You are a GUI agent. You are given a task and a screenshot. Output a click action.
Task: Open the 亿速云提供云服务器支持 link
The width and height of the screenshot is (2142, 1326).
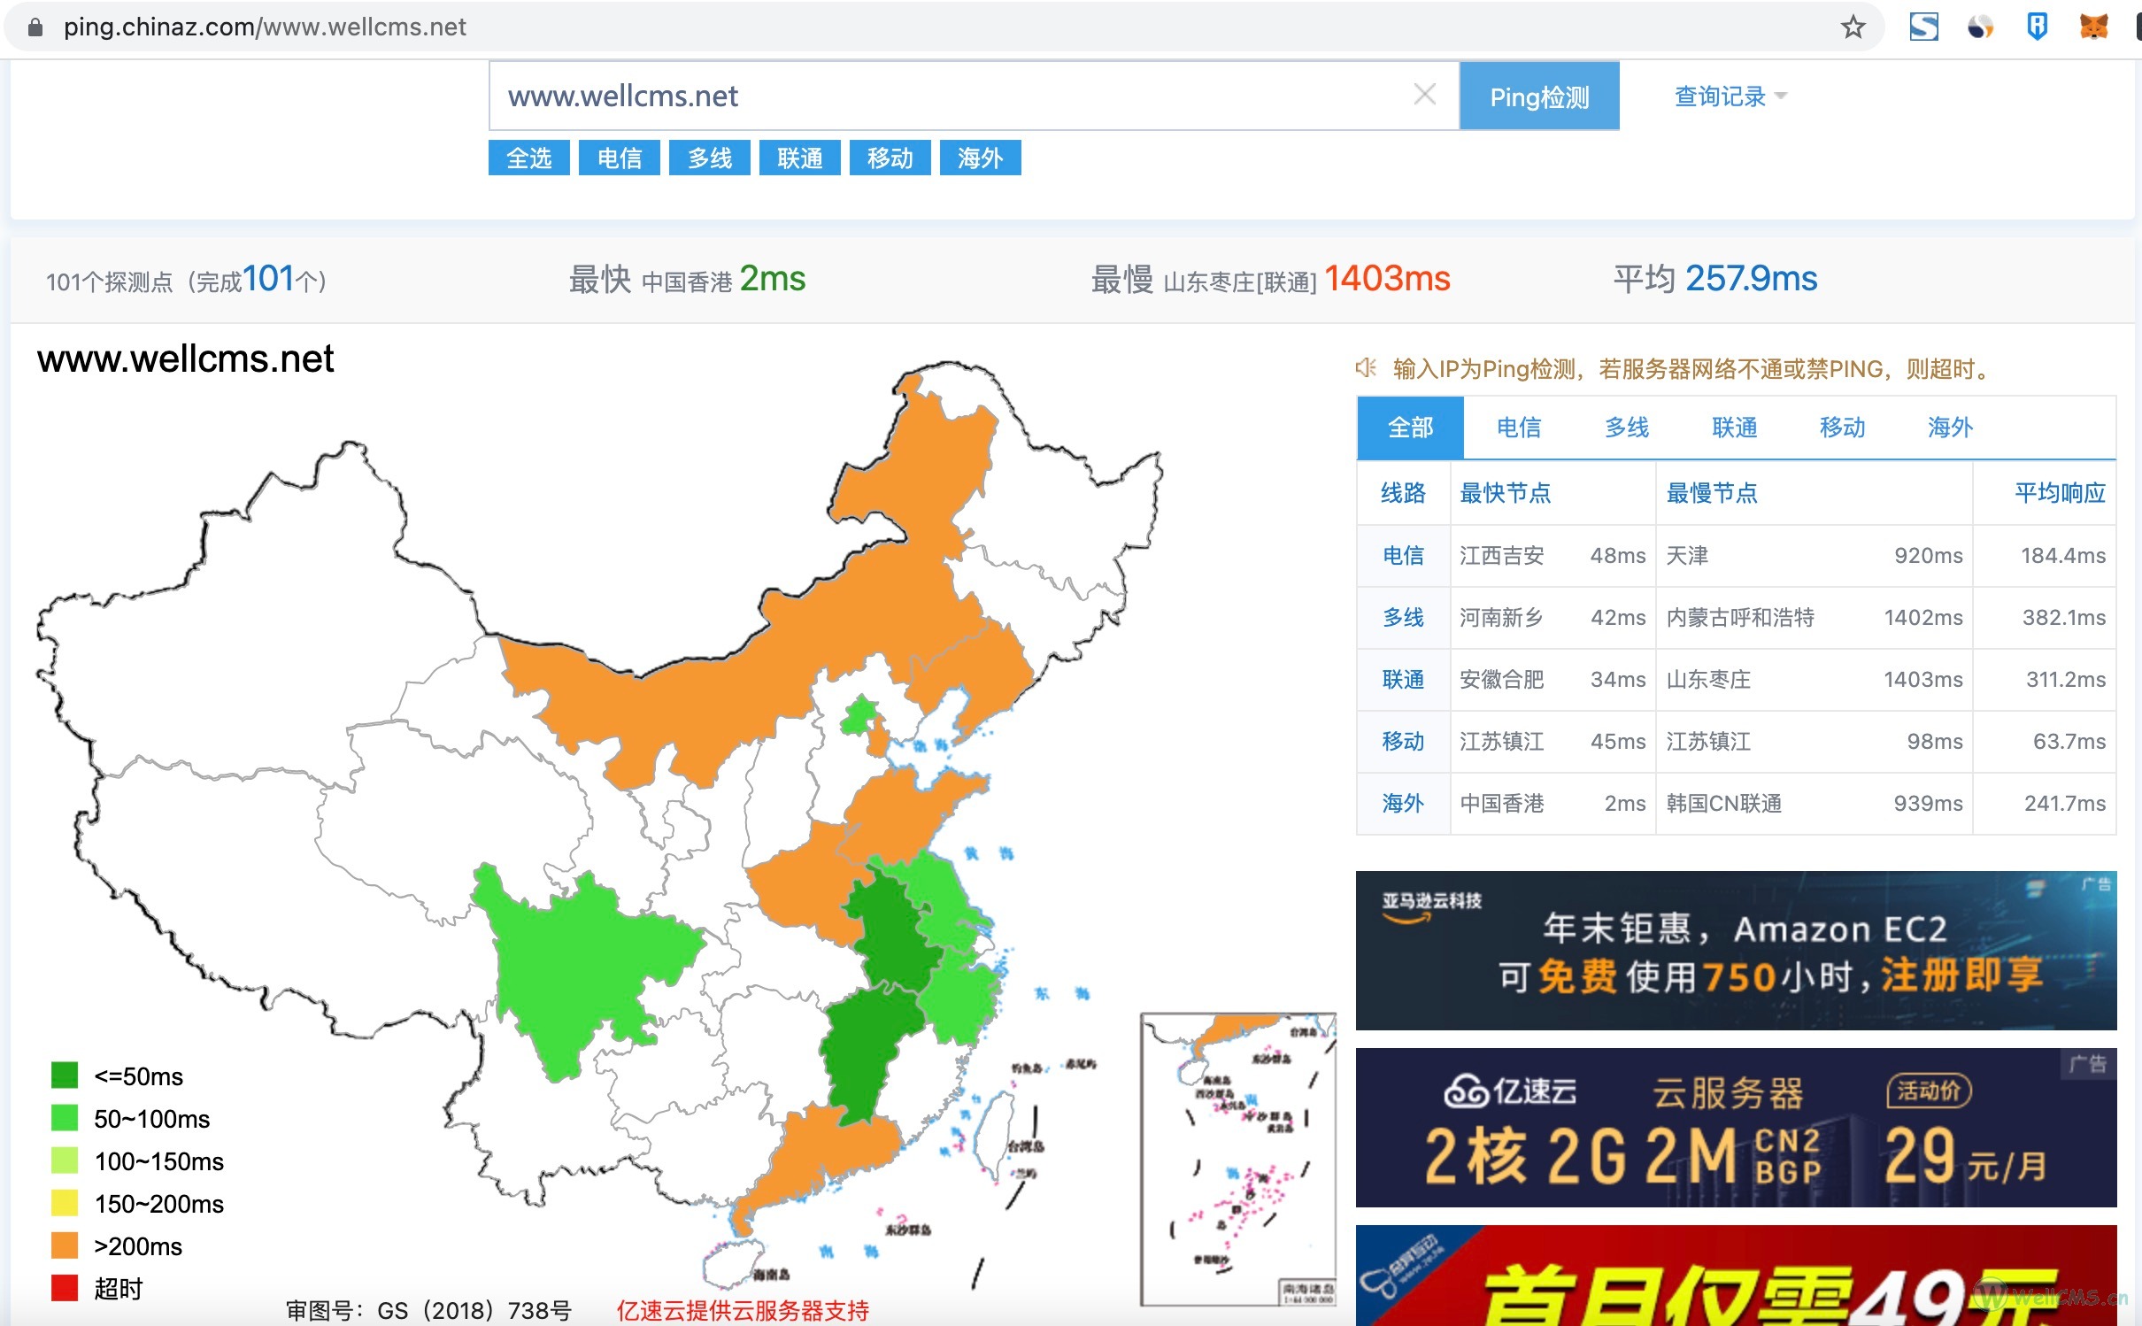(743, 1310)
